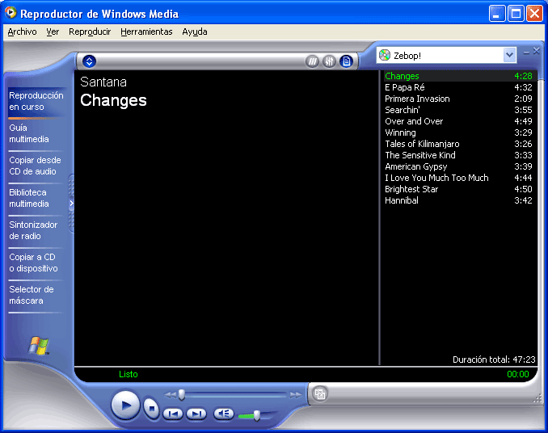Image resolution: width=548 pixels, height=433 pixels.
Task: Select track I Love You Much Too Much
Action: 458,178
